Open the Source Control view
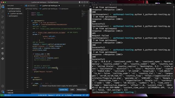The image size is (175, 98). (x=2, y=17)
